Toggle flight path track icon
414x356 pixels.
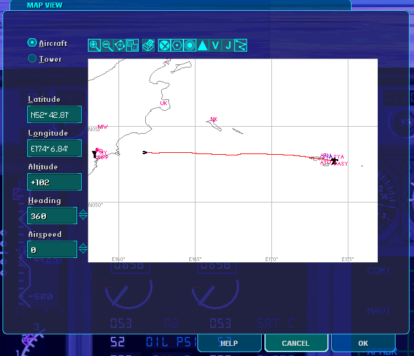pyautogui.click(x=241, y=45)
